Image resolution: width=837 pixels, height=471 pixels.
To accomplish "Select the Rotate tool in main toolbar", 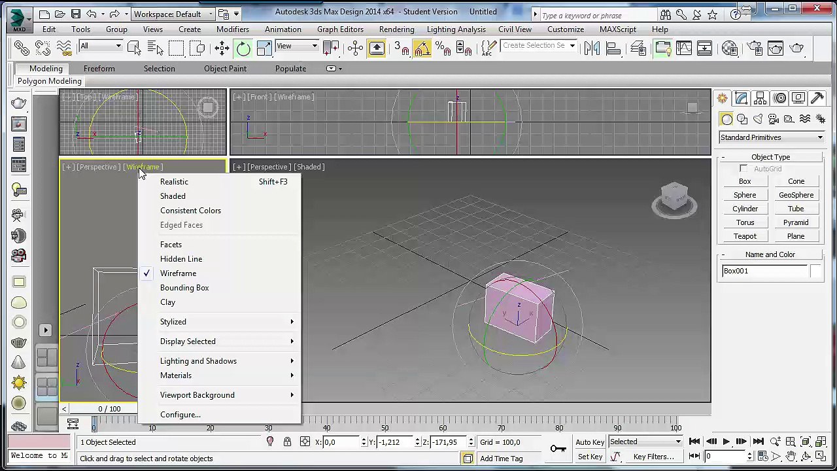I will tap(243, 48).
